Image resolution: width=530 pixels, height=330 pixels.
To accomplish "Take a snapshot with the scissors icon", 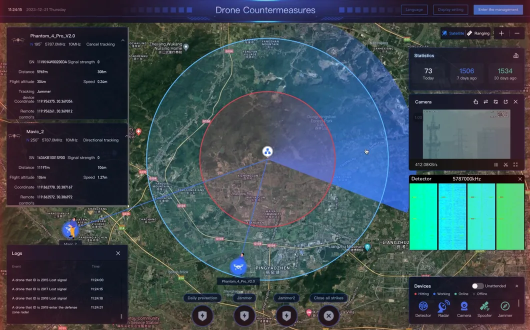I will 505,164.
